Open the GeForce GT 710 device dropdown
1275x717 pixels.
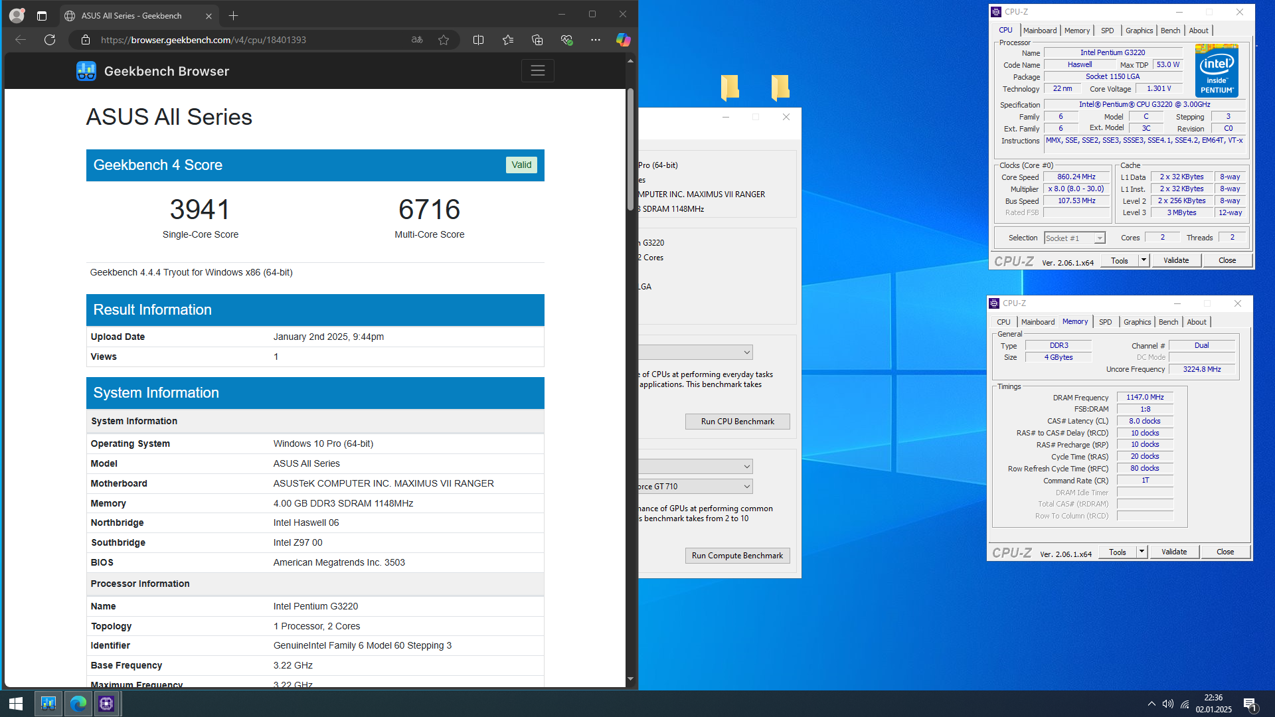(x=696, y=487)
